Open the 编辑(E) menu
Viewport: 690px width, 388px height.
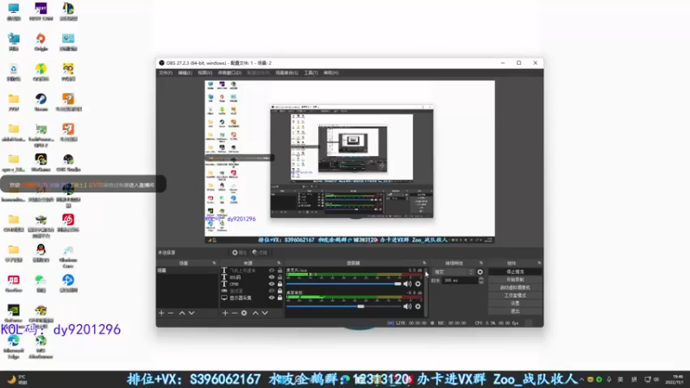(185, 73)
